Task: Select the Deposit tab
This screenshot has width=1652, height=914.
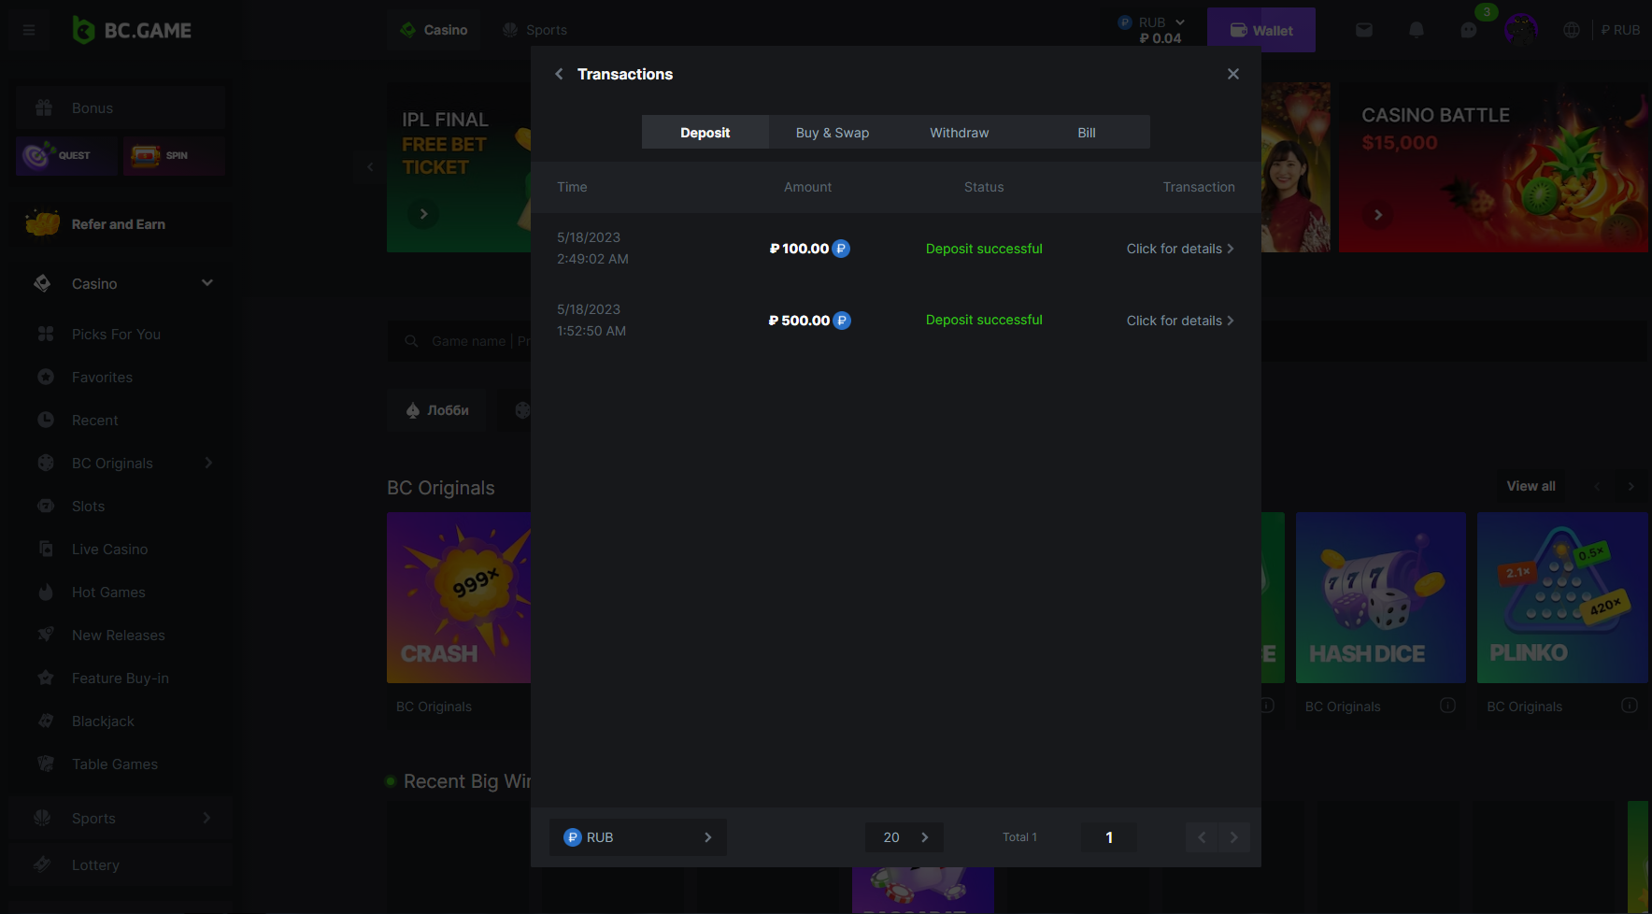Action: [x=705, y=133]
